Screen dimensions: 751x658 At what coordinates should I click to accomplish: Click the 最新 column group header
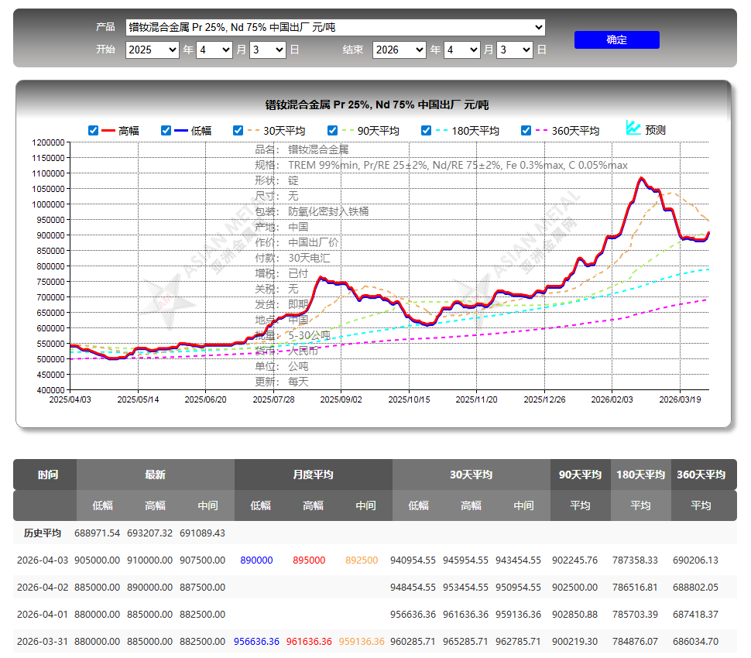[155, 475]
